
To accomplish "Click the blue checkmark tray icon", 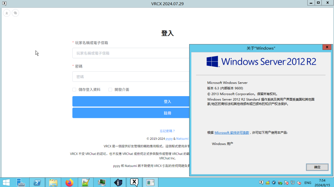I will (x=274, y=183).
